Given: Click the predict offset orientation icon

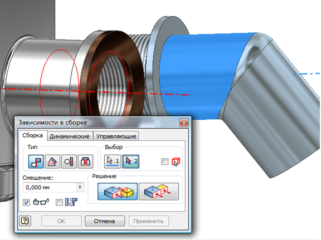Looking at the screenshot, I should (71, 202).
